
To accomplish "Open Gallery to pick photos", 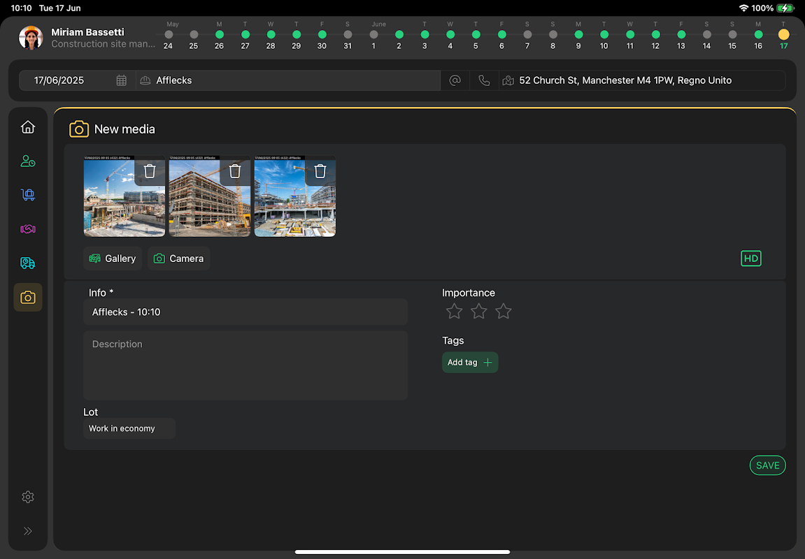I will [113, 259].
